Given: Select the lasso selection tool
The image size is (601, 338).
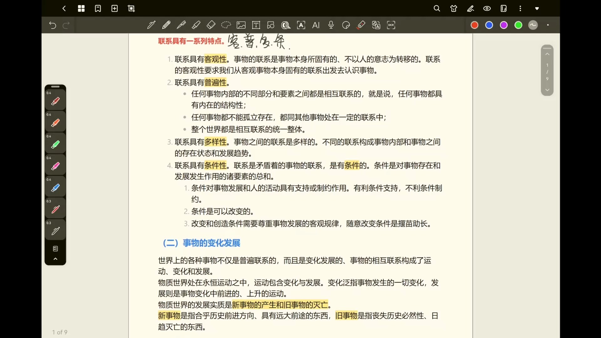Looking at the screenshot, I should tap(226, 25).
